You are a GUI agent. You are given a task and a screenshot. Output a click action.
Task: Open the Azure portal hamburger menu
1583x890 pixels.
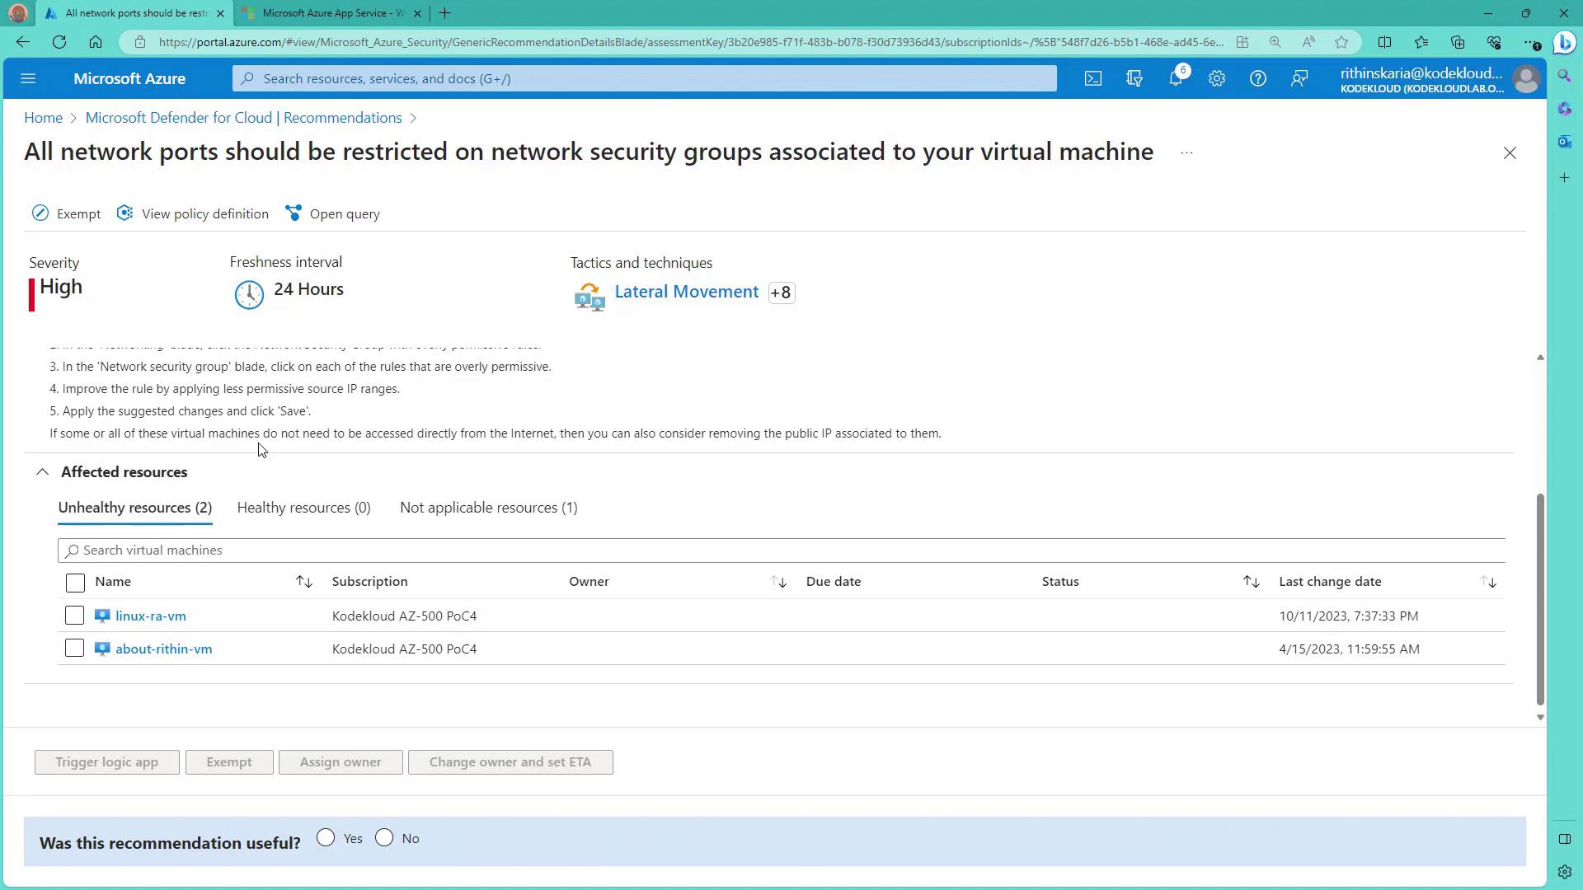pos(28,78)
